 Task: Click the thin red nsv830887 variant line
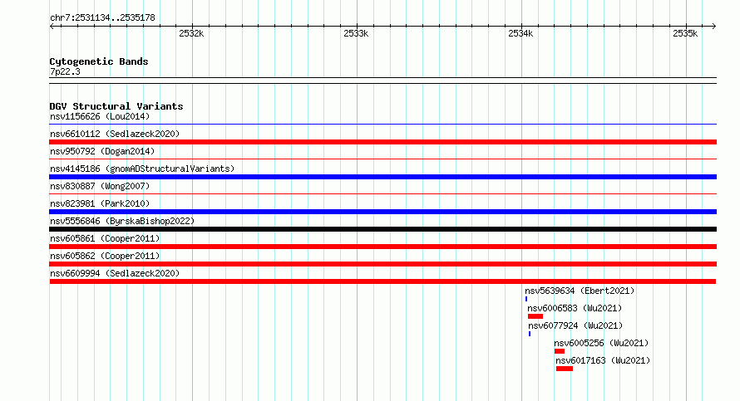click(x=382, y=194)
